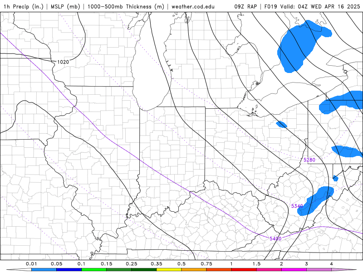Open the weather.cod.edu source label
363x272 pixels.
(193, 6)
